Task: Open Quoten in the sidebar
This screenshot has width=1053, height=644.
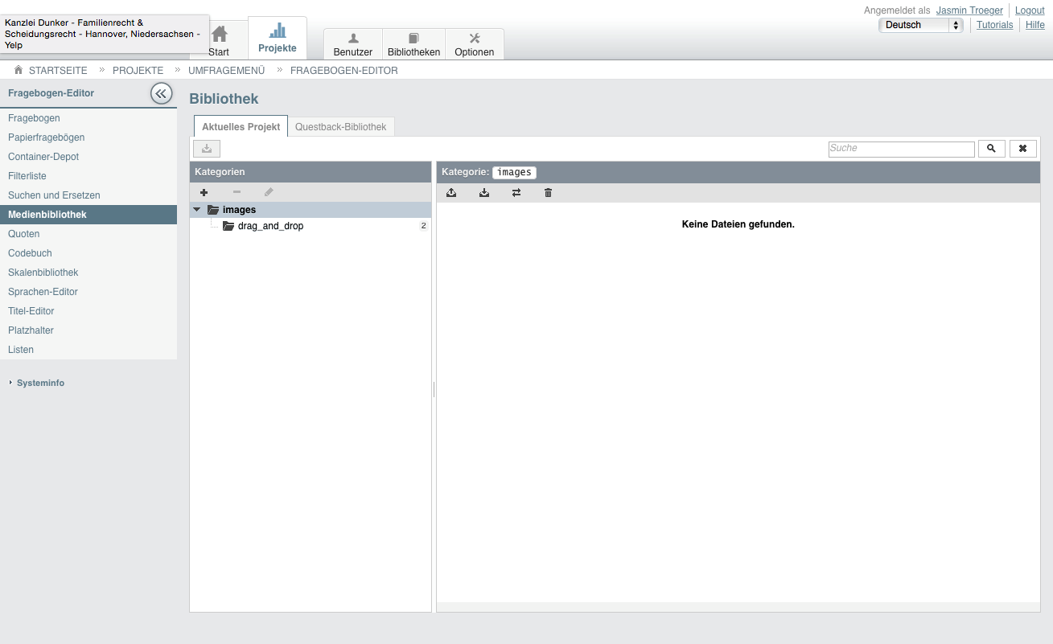Action: [88, 234]
